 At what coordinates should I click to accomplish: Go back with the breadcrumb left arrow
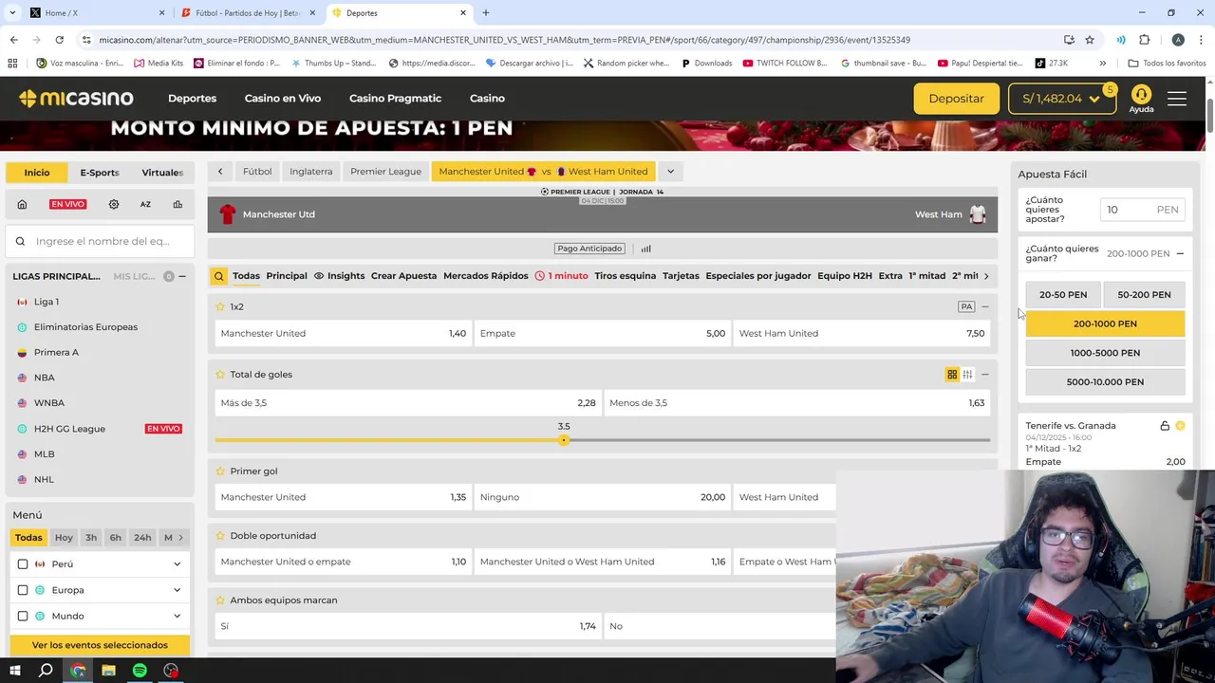click(220, 172)
